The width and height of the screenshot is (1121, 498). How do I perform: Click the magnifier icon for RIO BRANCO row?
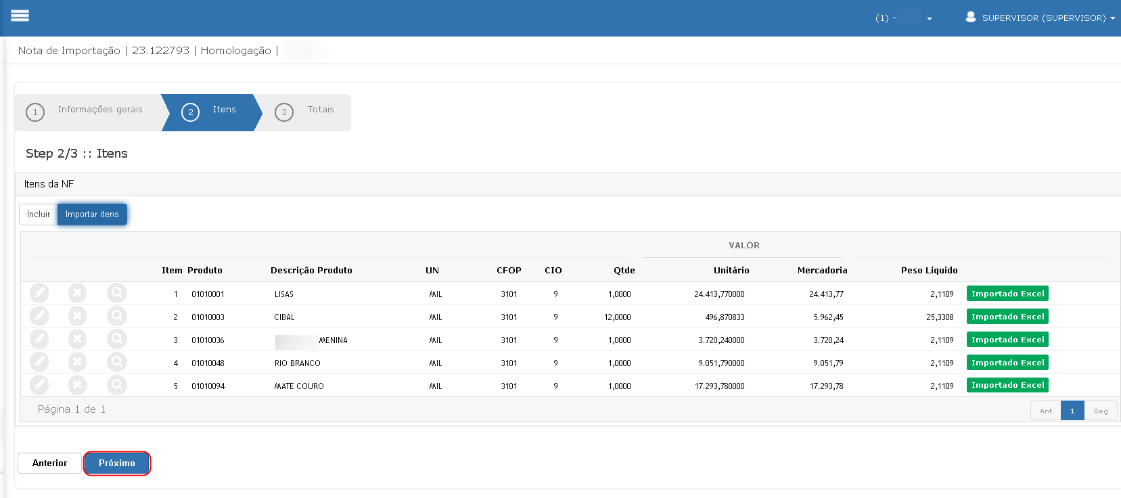pyautogui.click(x=117, y=362)
